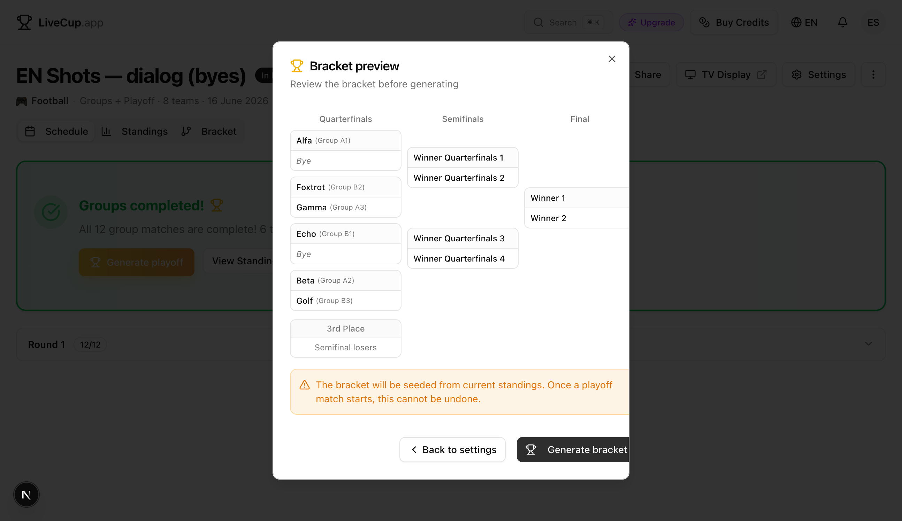Select Echo (Group B1) slot
This screenshot has width=902, height=521.
[345, 234]
